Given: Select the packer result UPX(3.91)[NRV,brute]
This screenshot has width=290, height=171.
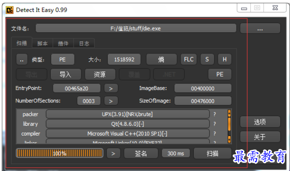Looking at the screenshot, I should point(128,114).
